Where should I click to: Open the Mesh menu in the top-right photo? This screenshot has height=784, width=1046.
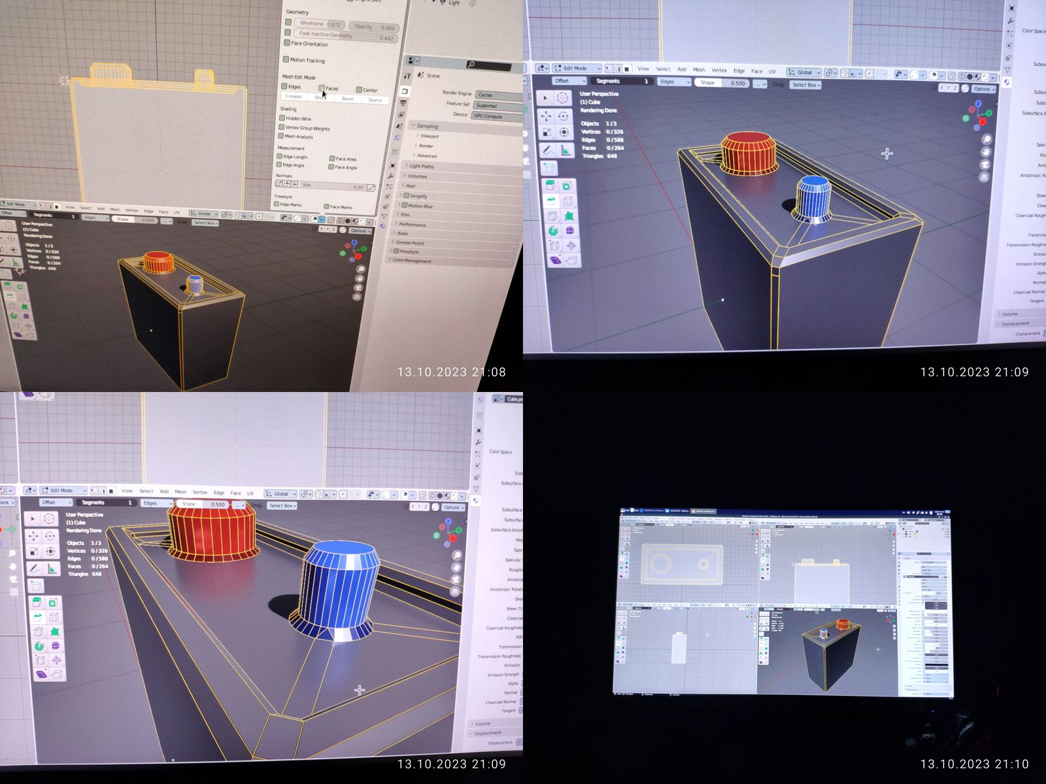coord(699,69)
